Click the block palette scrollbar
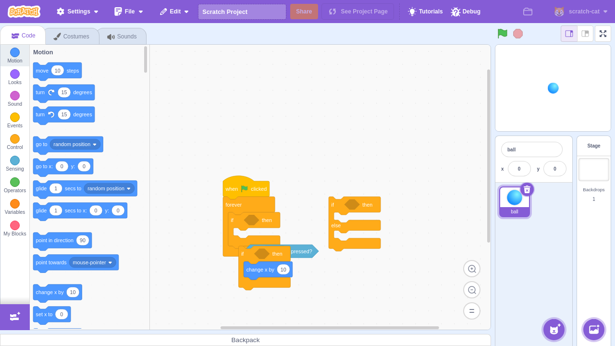Screen dimensions: 615x346 pyautogui.click(x=146, y=60)
